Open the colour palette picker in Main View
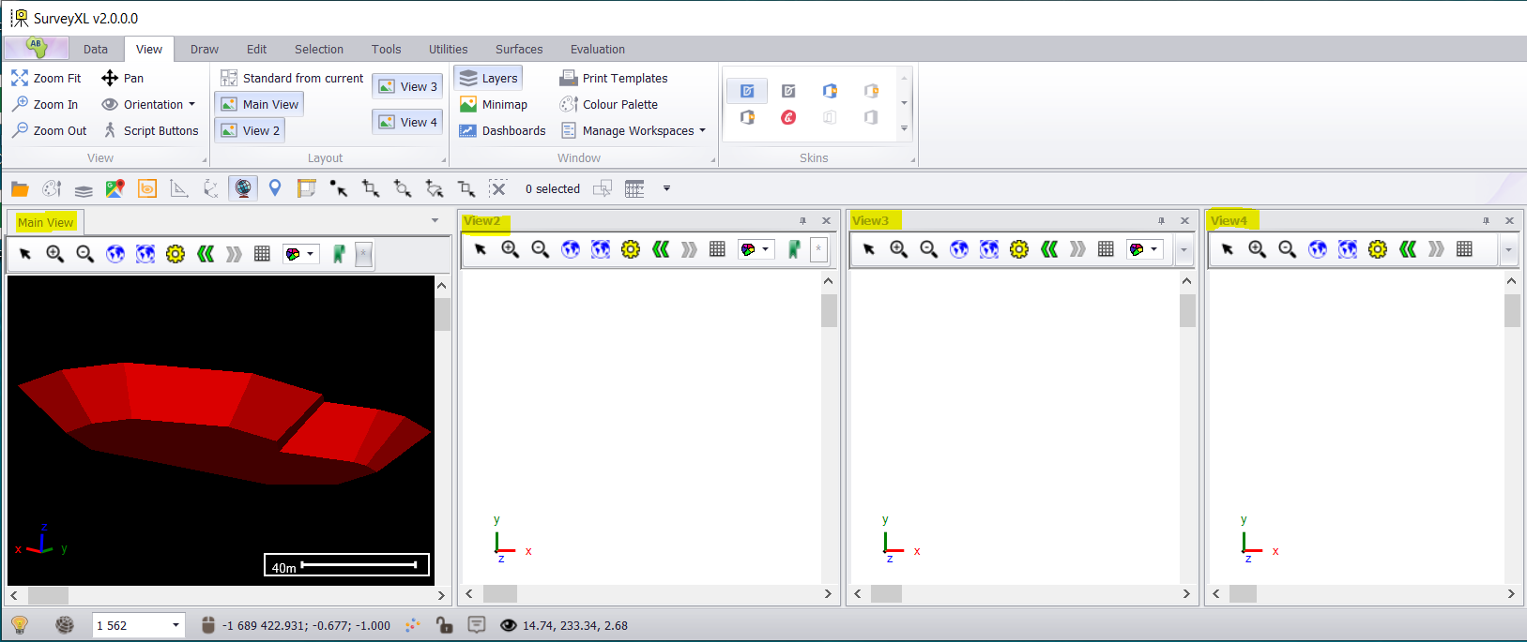This screenshot has width=1527, height=642. point(300,254)
